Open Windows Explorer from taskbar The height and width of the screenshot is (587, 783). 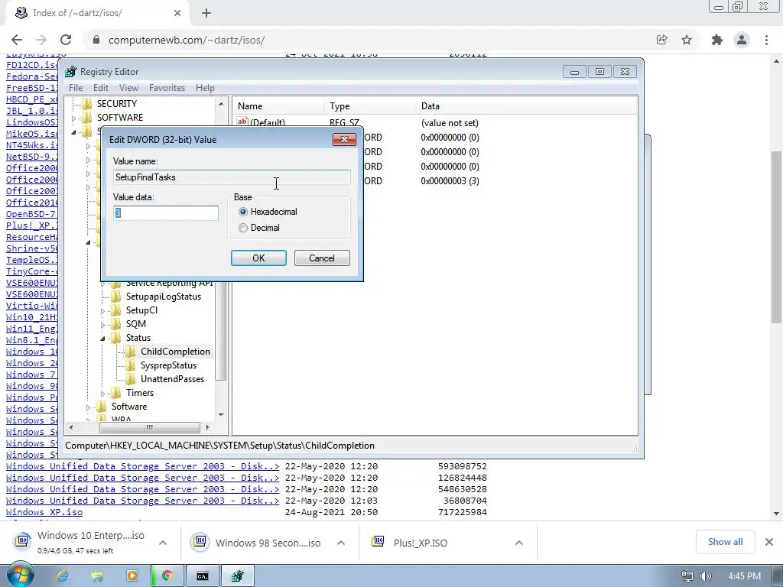[97, 576]
